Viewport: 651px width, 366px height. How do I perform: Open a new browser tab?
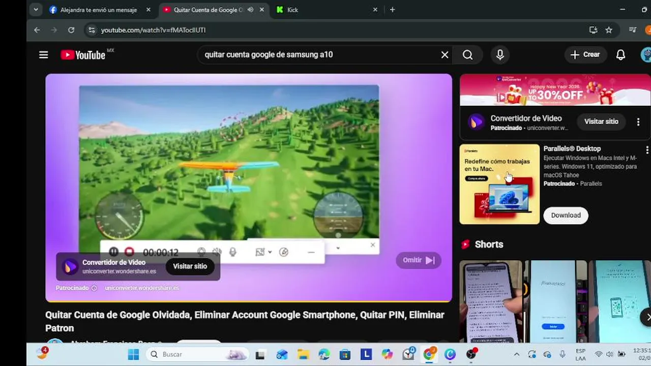point(392,10)
